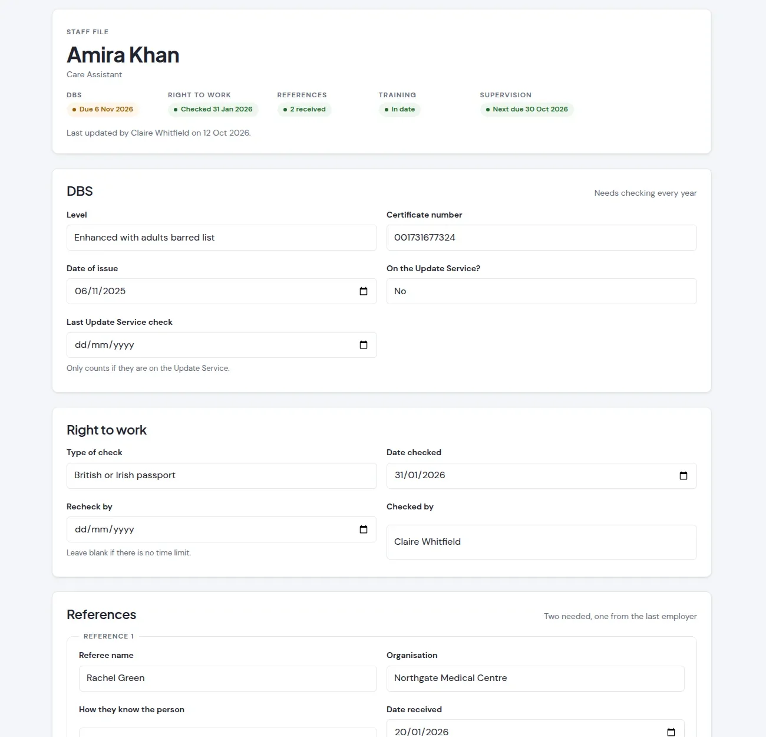
Task: Open calendar picker for Date of issue
Action: 364,291
